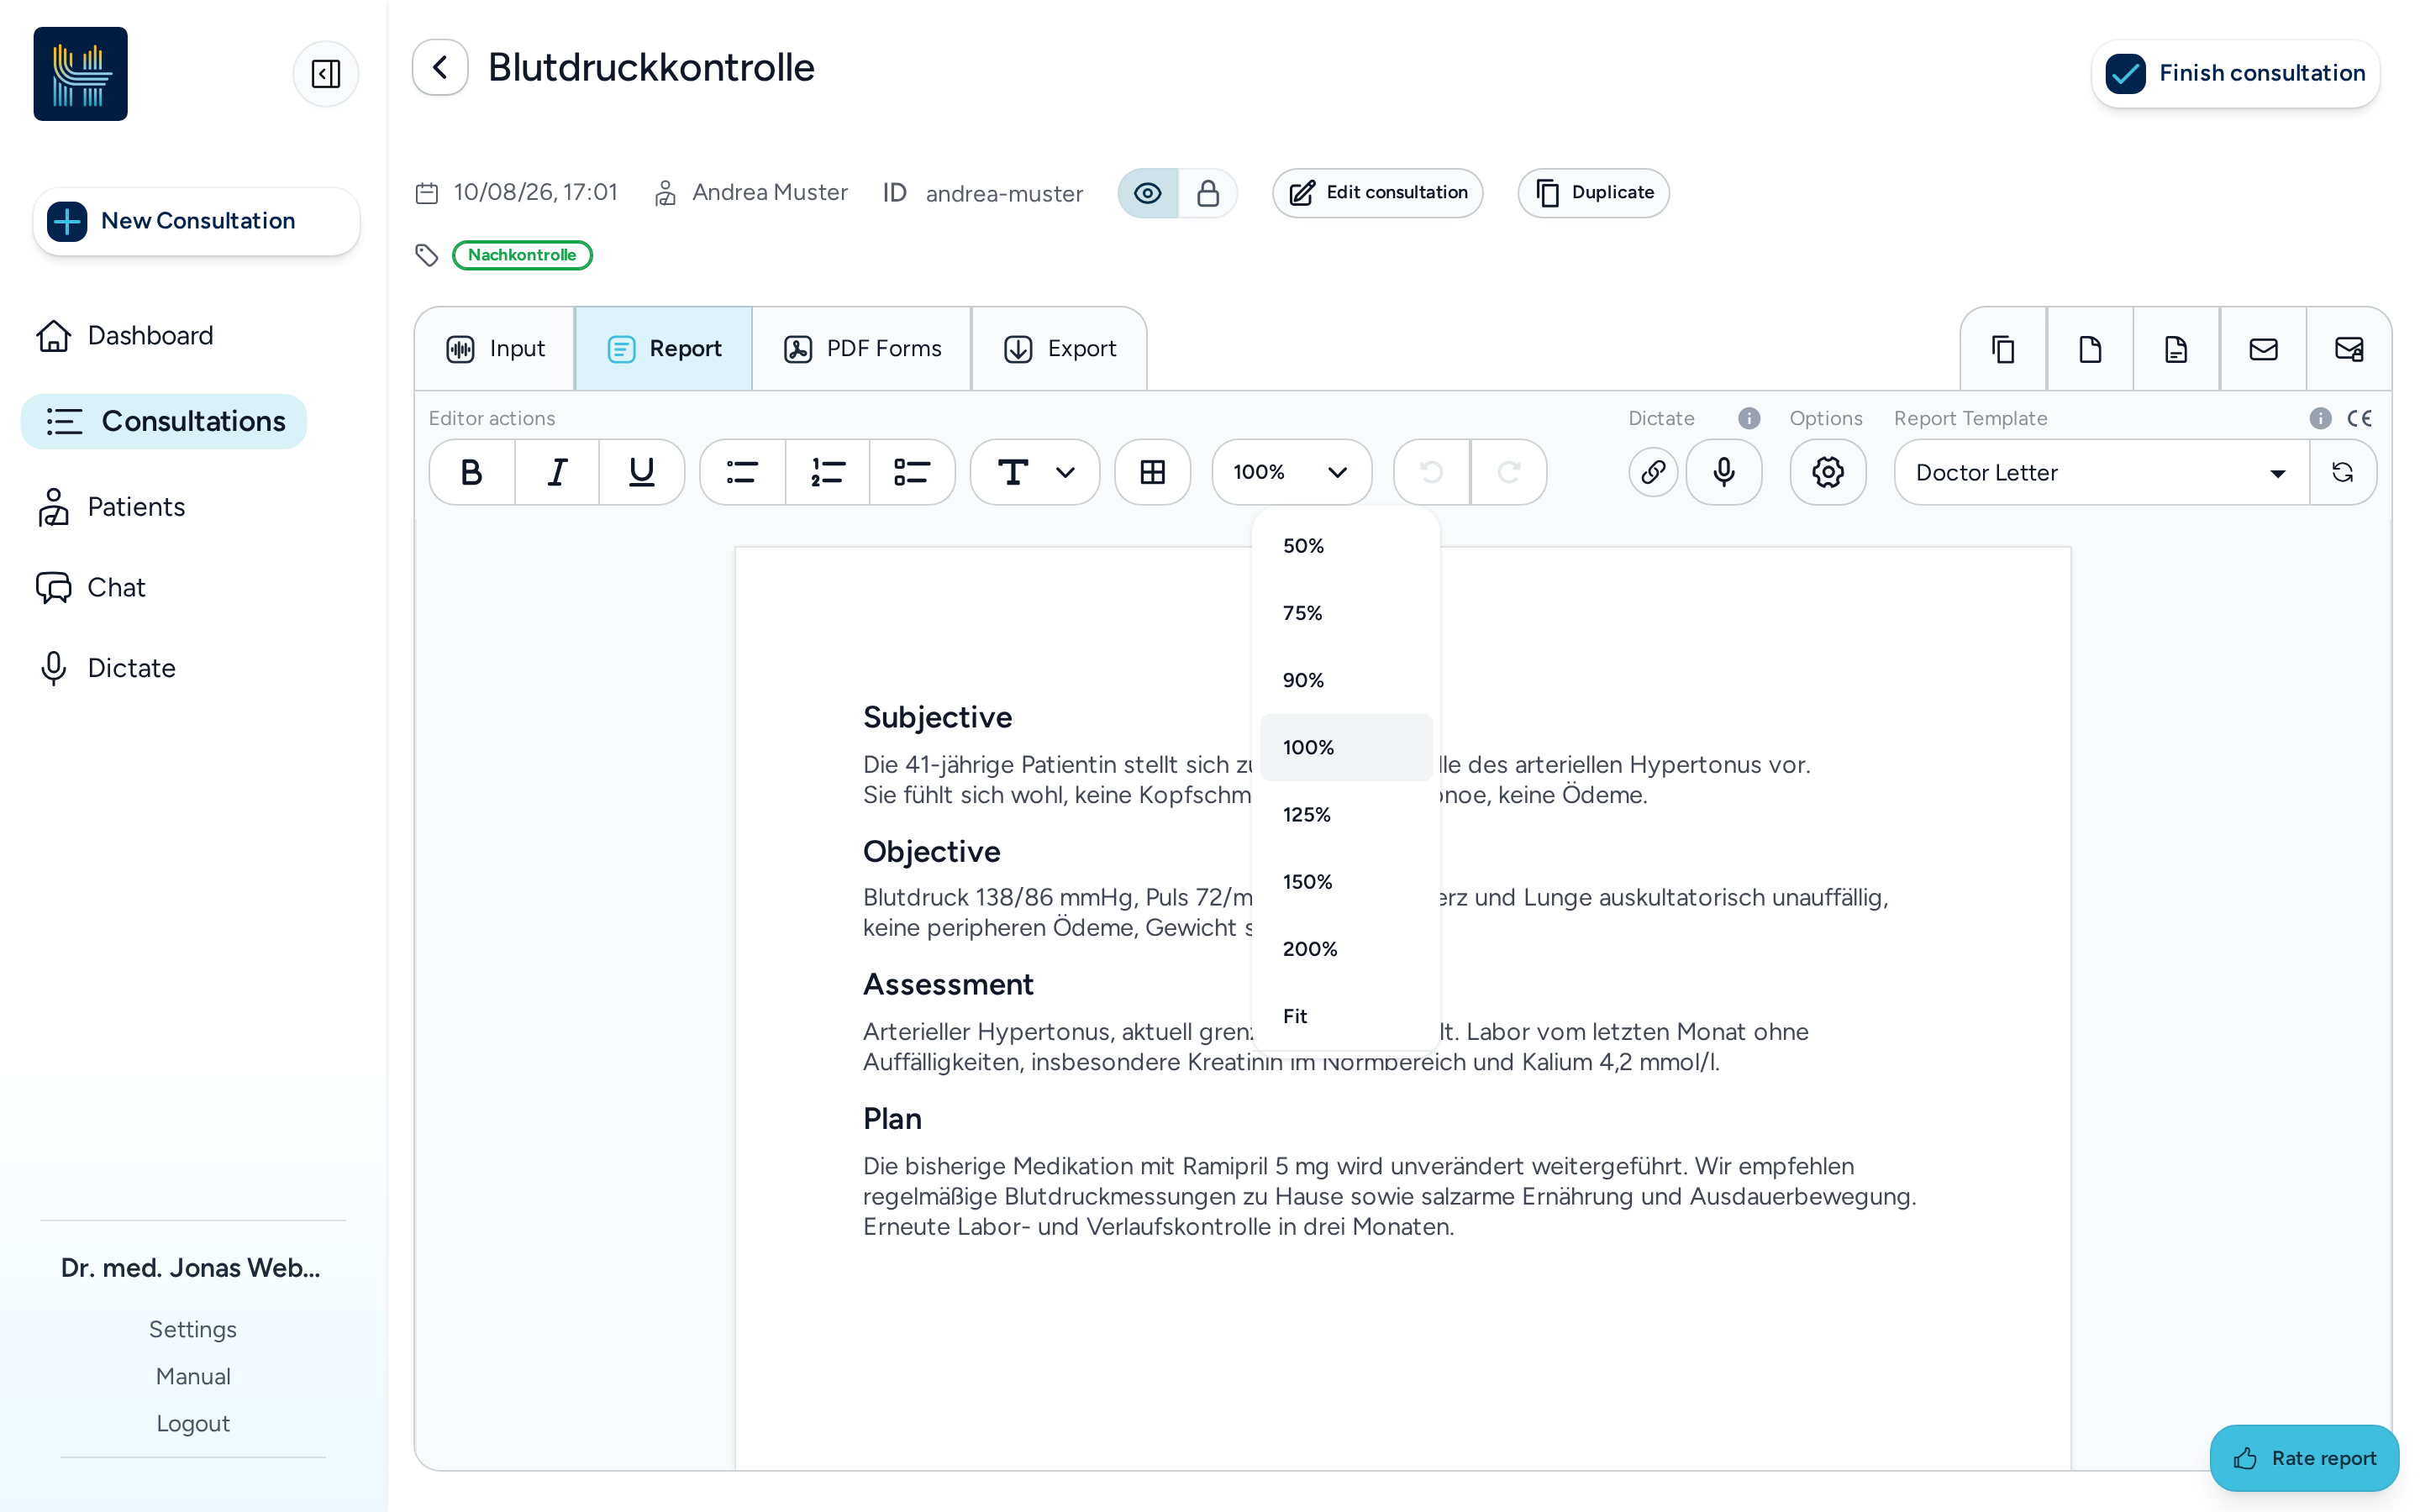The image size is (2420, 1512).
Task: Switch to the PDF Forms tab
Action: click(x=862, y=349)
